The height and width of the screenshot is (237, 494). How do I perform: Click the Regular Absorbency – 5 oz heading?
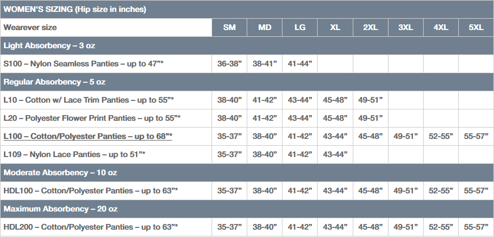pyautogui.click(x=55, y=82)
